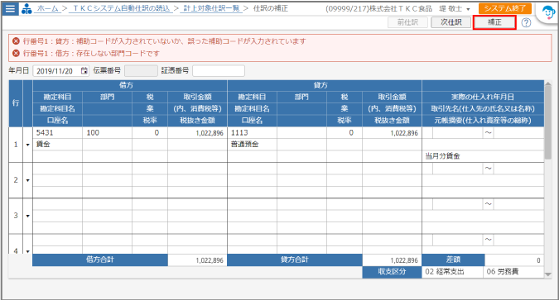
Task: Click the 差額 value cell showing 0
Action: point(514,260)
